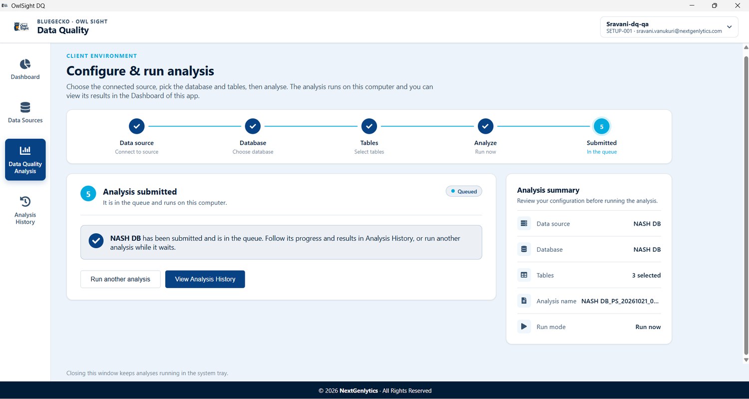Click the number 5 badge beside Analysis submitted
Image resolution: width=749 pixels, height=399 pixels.
click(88, 194)
